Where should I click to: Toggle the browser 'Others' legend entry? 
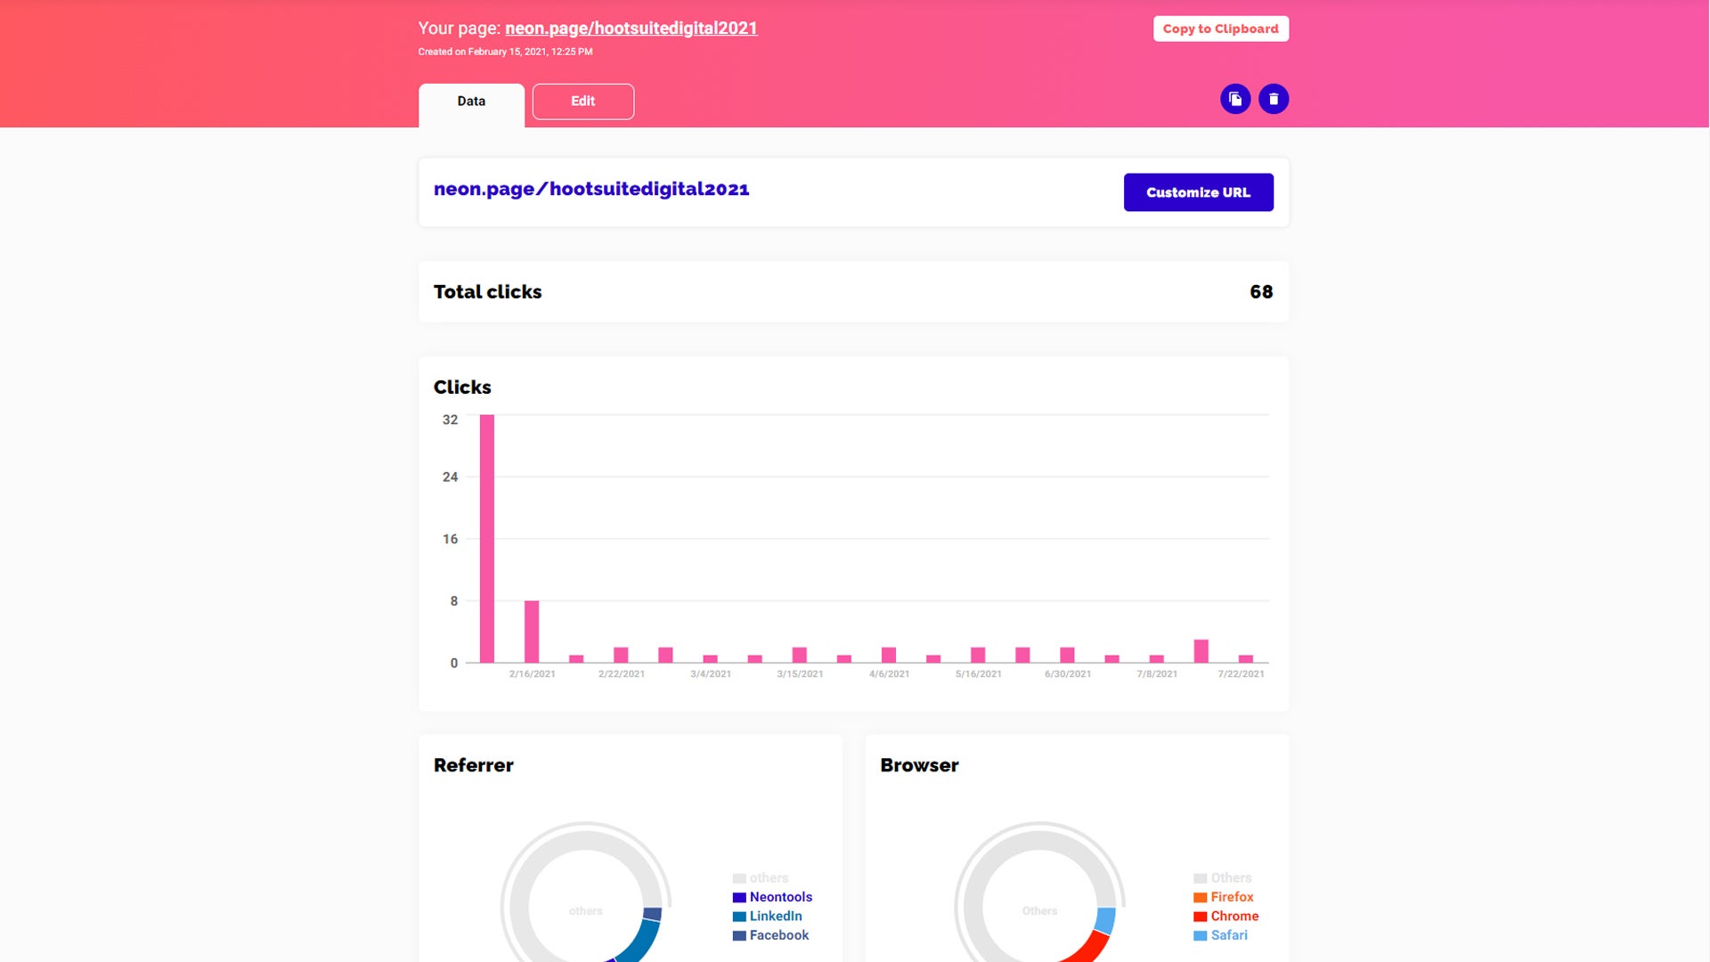point(1231,878)
